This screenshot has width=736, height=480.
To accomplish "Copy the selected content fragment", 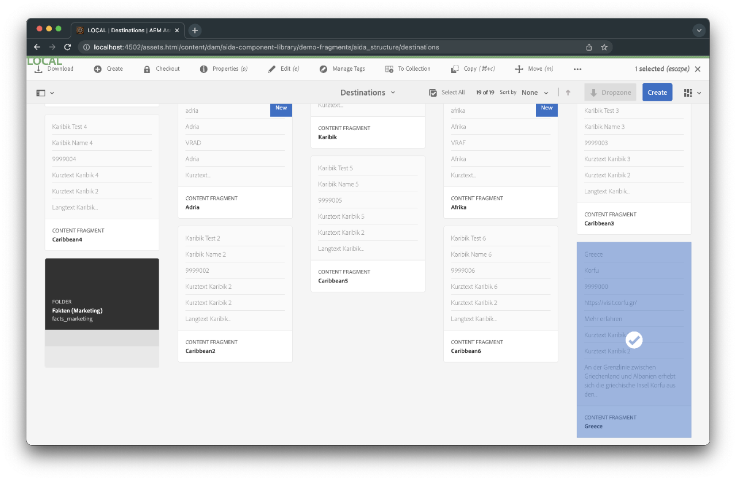I will 473,68.
